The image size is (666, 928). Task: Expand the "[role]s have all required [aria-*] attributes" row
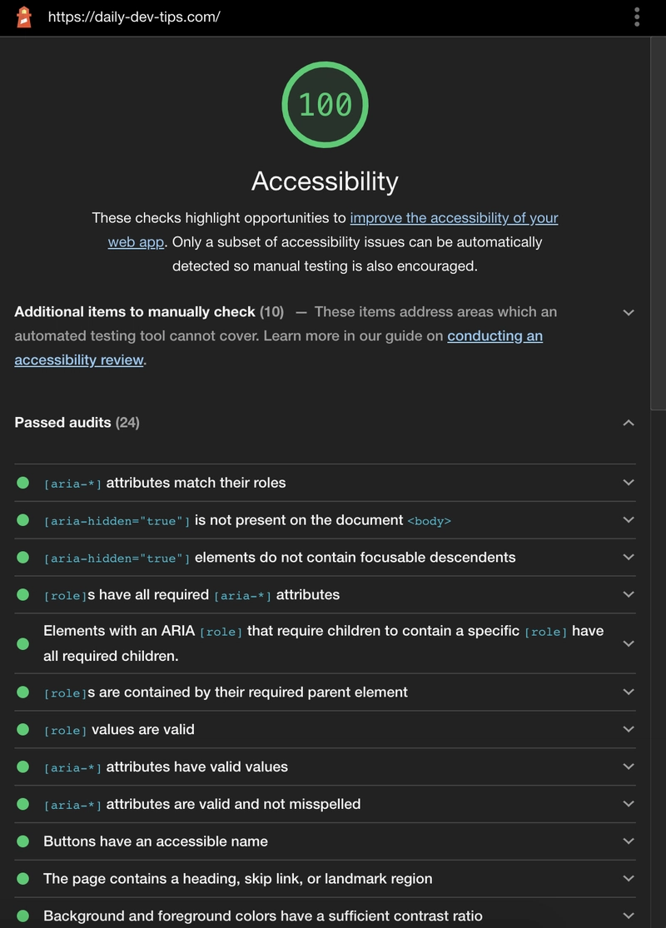629,594
